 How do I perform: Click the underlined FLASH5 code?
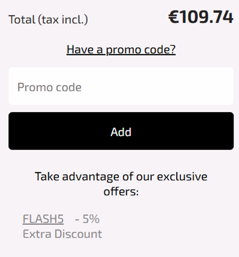43,219
